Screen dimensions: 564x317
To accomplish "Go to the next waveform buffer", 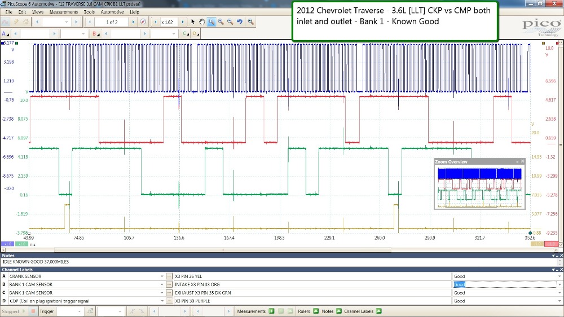I will [134, 22].
